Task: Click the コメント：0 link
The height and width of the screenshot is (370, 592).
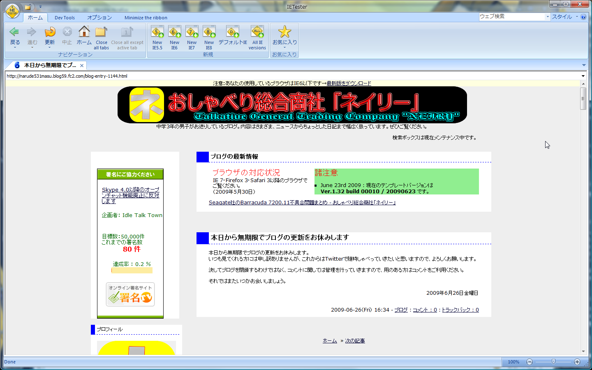Action: (x=425, y=310)
